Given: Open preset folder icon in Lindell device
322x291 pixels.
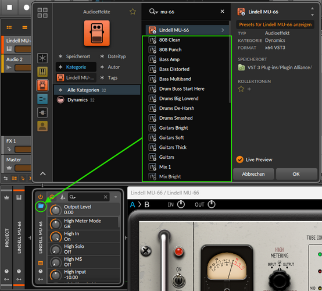Looking at the screenshot, I should (x=41, y=205).
